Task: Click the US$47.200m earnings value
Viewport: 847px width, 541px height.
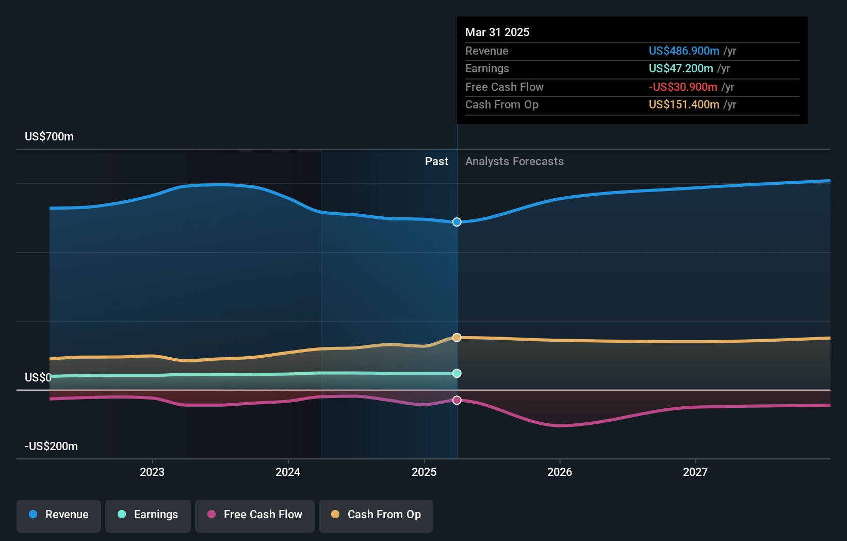Action: point(681,69)
